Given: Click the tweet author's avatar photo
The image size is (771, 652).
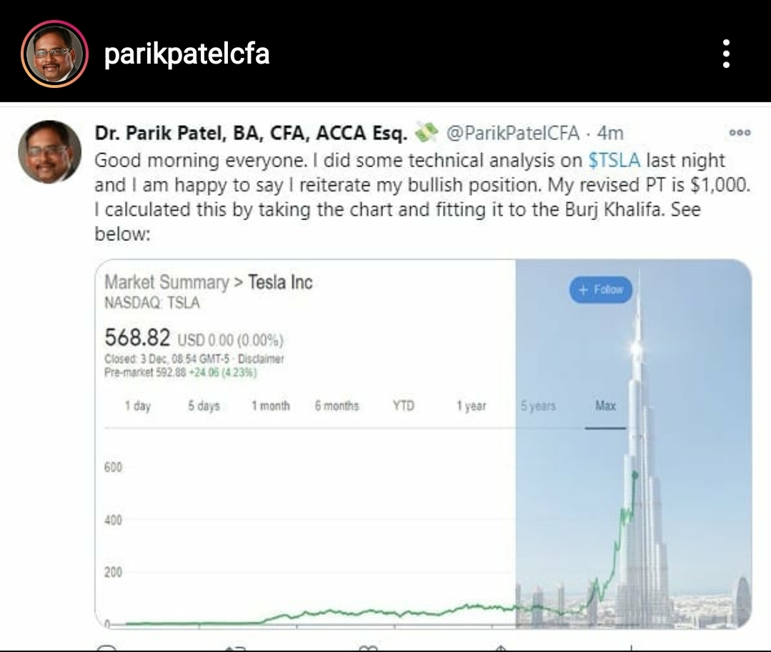Looking at the screenshot, I should point(49,152).
